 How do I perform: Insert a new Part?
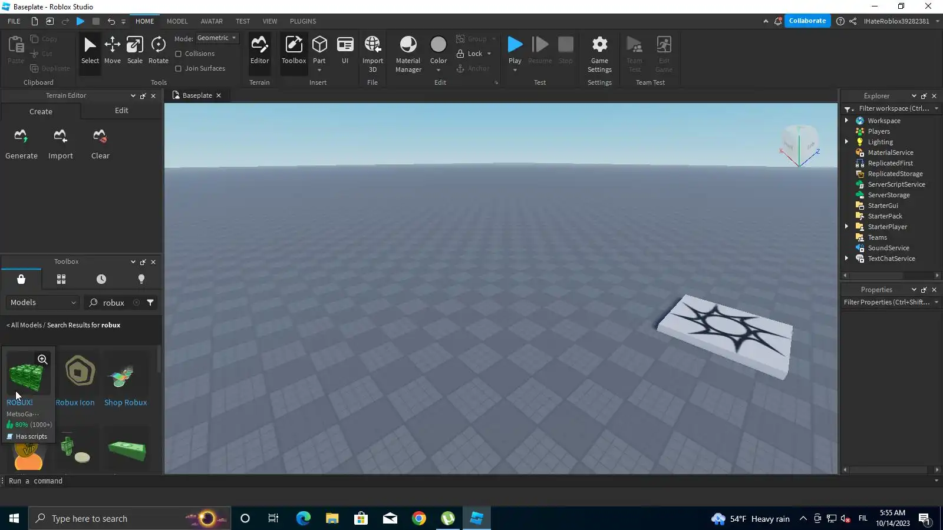[x=319, y=50]
